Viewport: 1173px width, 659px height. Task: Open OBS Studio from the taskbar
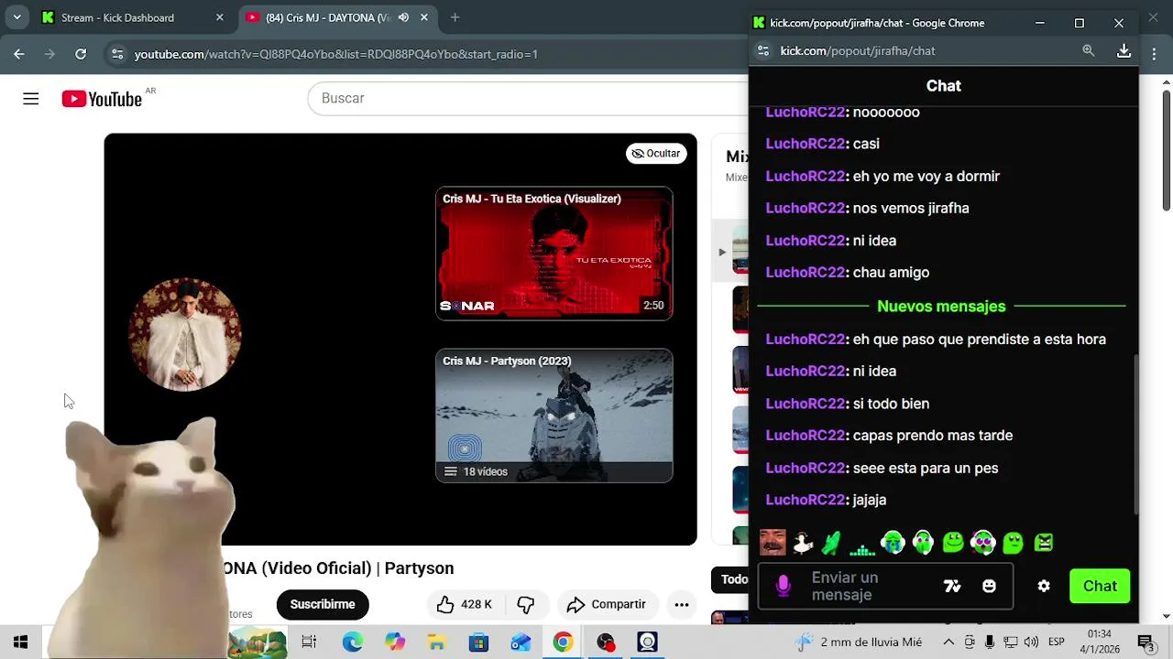click(606, 643)
